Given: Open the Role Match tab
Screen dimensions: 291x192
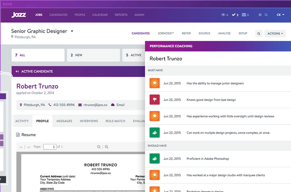Looking at the screenshot, I should point(115,121).
